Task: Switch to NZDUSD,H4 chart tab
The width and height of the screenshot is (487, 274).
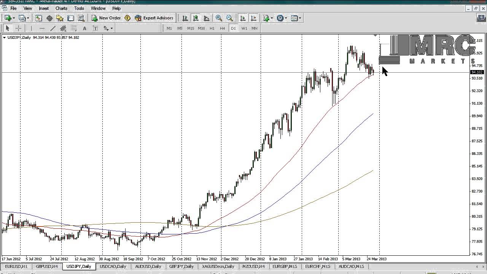Action: pos(253,266)
